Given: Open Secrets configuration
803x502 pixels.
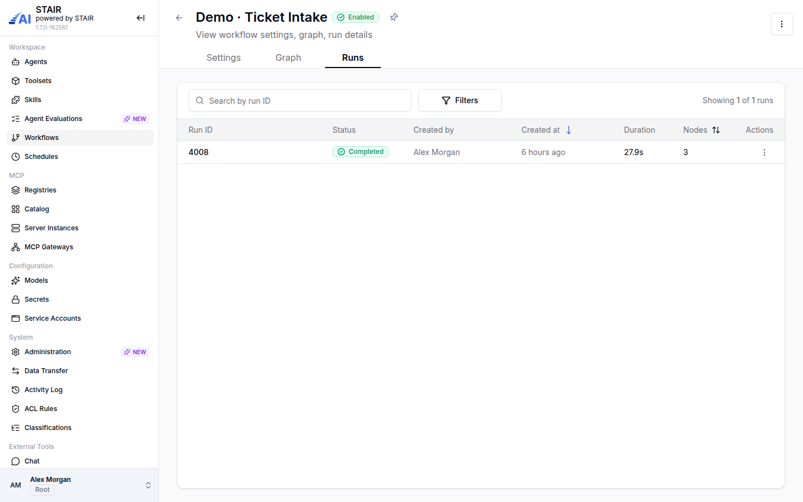Looking at the screenshot, I should click(80, 300).
